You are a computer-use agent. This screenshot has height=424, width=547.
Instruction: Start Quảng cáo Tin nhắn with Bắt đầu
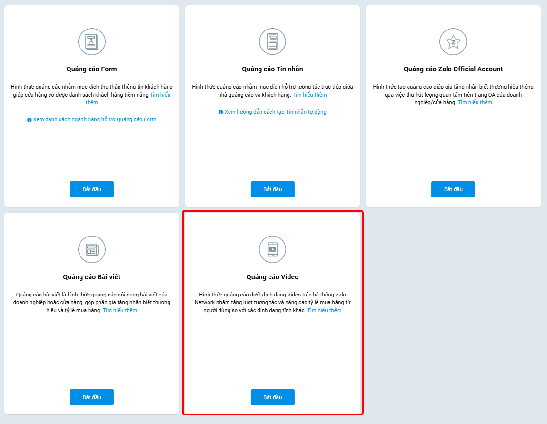pos(272,189)
